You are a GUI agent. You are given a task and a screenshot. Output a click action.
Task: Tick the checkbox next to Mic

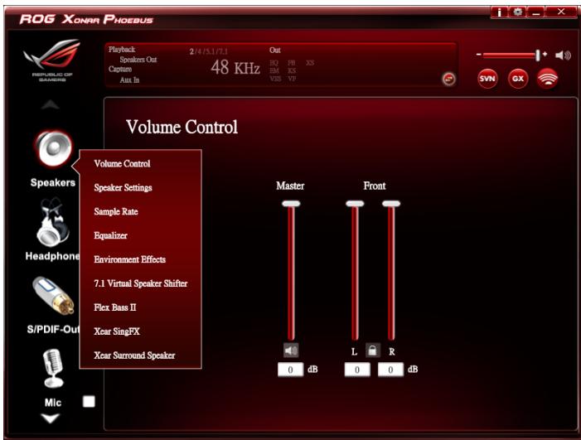89,402
